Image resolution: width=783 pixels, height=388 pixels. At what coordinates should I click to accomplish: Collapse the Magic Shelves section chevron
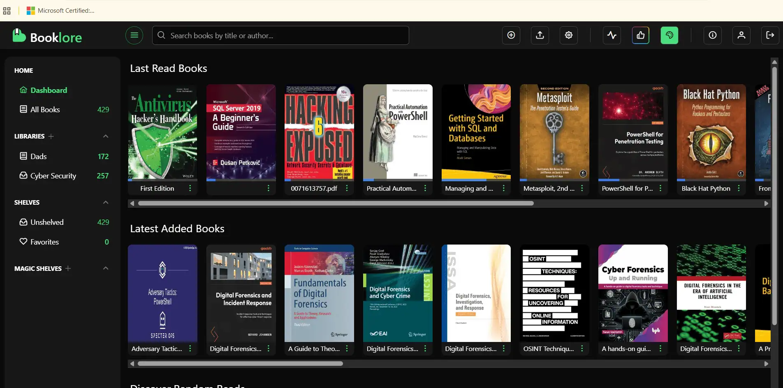pyautogui.click(x=106, y=268)
